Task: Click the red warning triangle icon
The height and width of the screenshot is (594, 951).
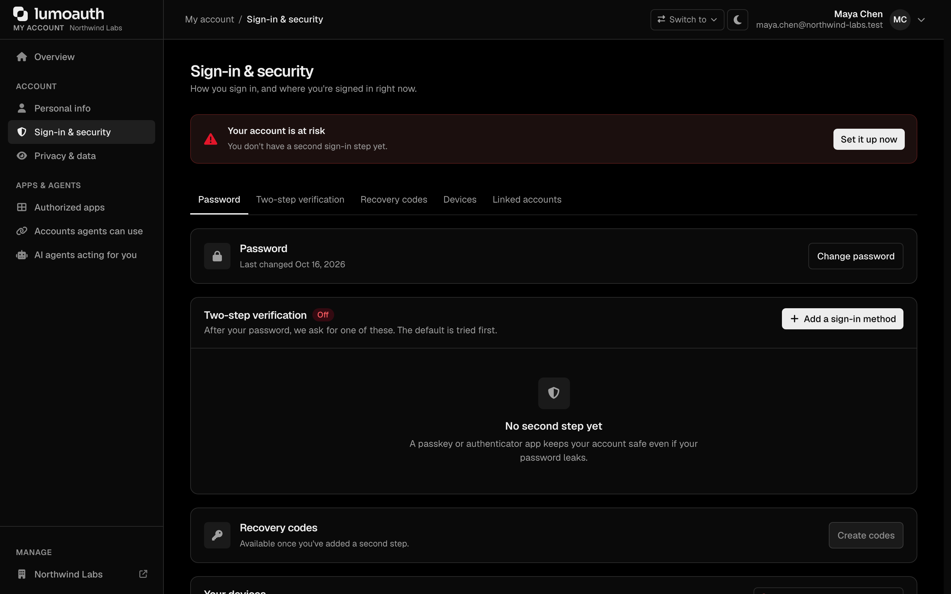Action: pyautogui.click(x=211, y=139)
